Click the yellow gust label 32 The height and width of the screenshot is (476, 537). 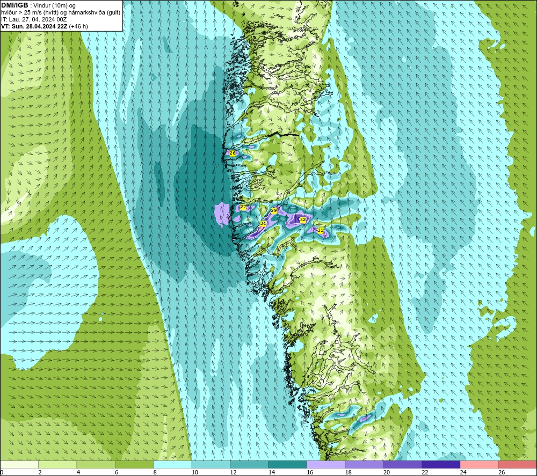[303, 219]
